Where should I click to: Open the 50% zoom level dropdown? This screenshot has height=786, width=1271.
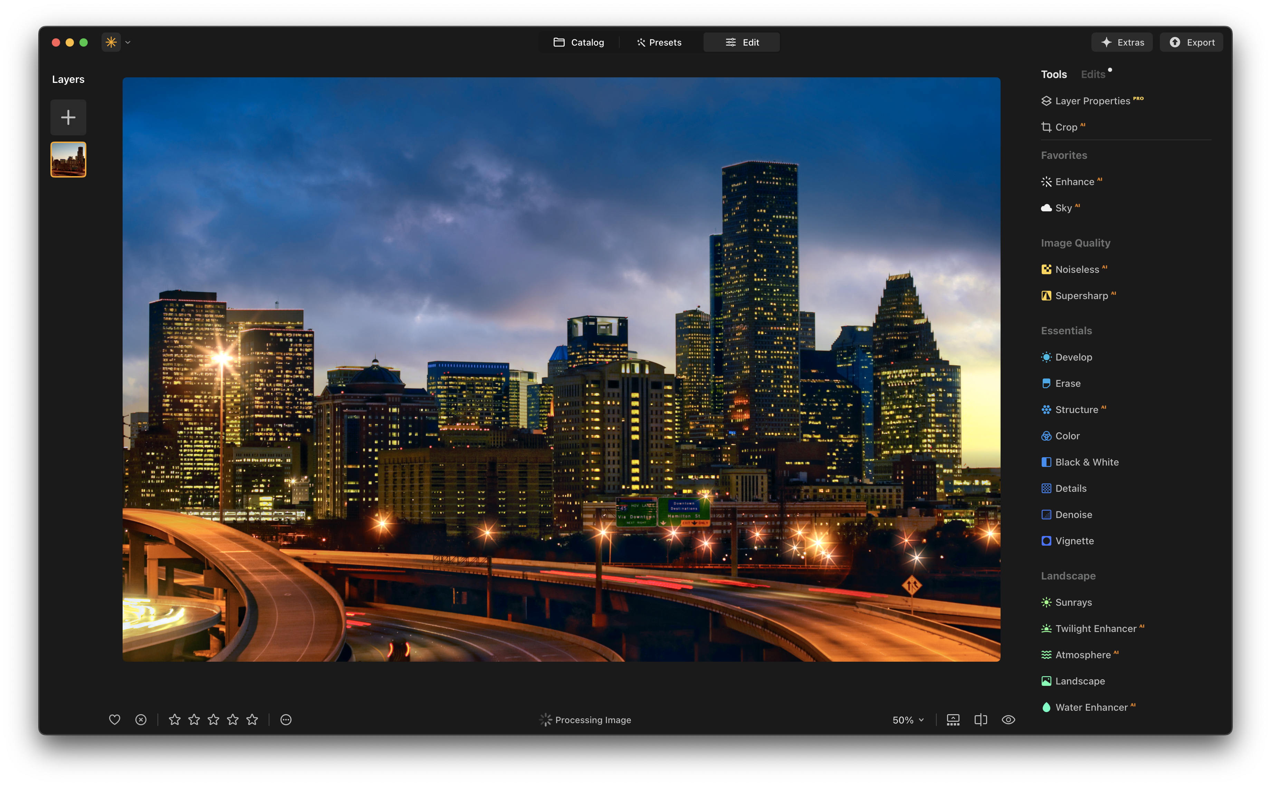(x=908, y=720)
